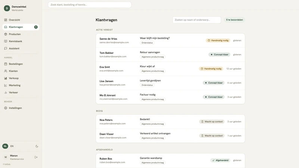Click the Assistent chat icon

(x=6, y=49)
